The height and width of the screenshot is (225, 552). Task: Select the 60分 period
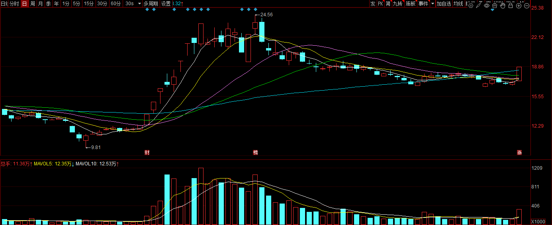[x=115, y=4]
